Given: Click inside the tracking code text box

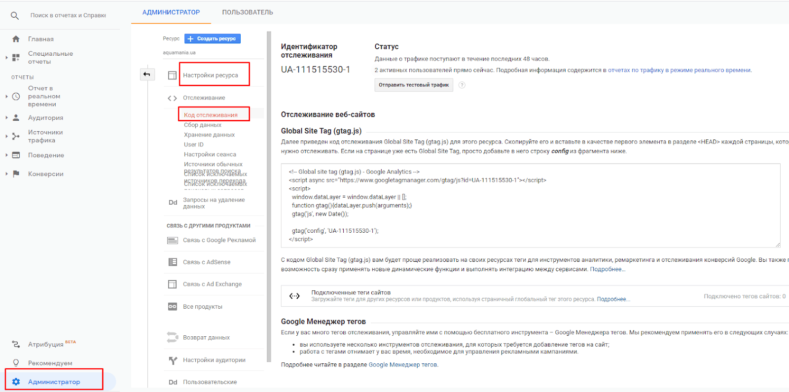Looking at the screenshot, I should pos(531,206).
